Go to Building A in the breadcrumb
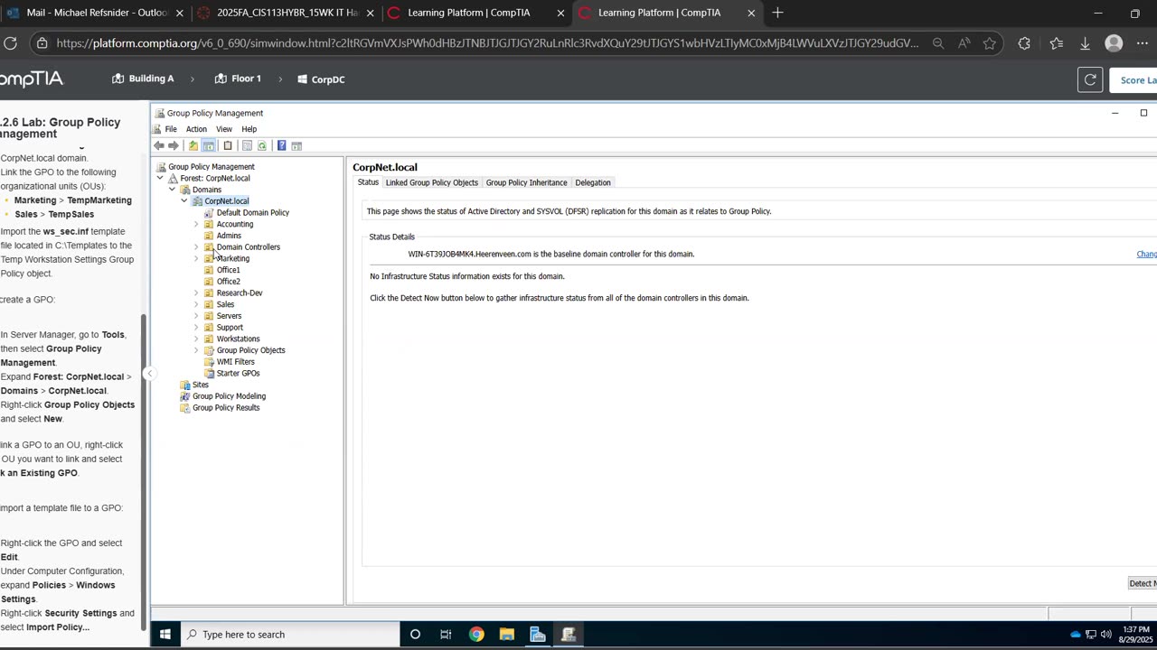Screen dimensions: 1157x650 click(143, 79)
